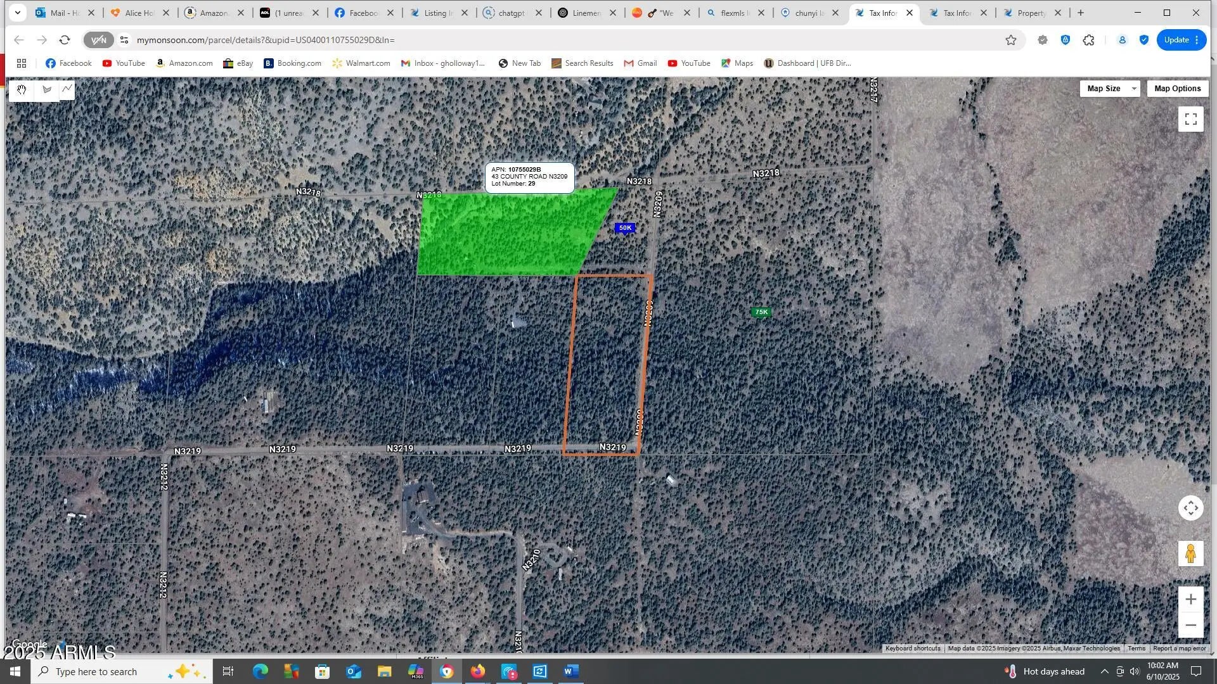
Task: Toggle fullscreen map view
Action: [1190, 119]
